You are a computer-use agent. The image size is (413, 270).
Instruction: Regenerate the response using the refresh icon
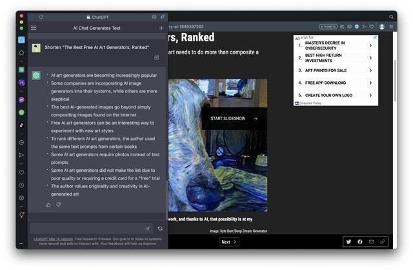(x=160, y=229)
